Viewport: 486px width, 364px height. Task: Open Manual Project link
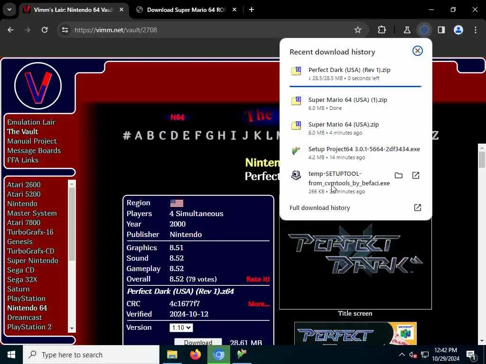[x=32, y=141]
